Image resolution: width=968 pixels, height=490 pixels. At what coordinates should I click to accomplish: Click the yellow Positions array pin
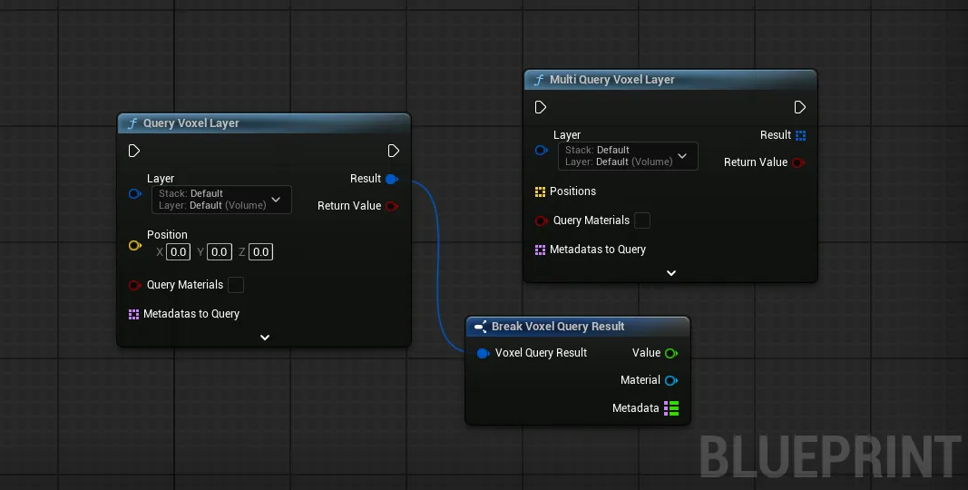[x=540, y=191]
